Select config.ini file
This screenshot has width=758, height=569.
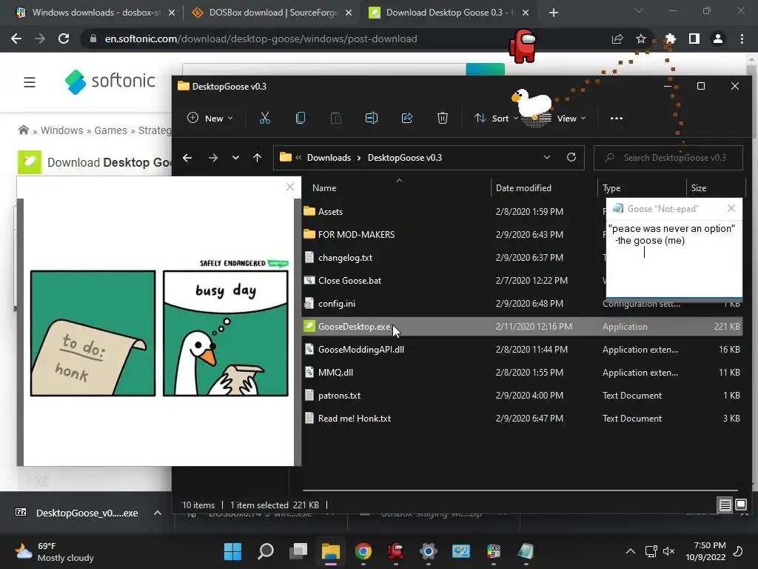(337, 304)
